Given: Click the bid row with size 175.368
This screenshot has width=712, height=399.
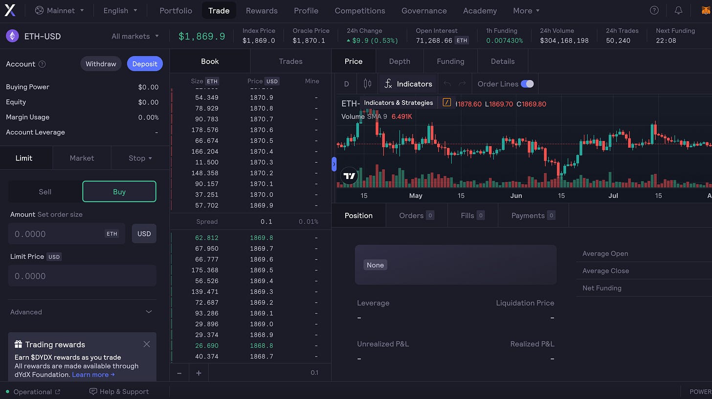Looking at the screenshot, I should (x=250, y=270).
